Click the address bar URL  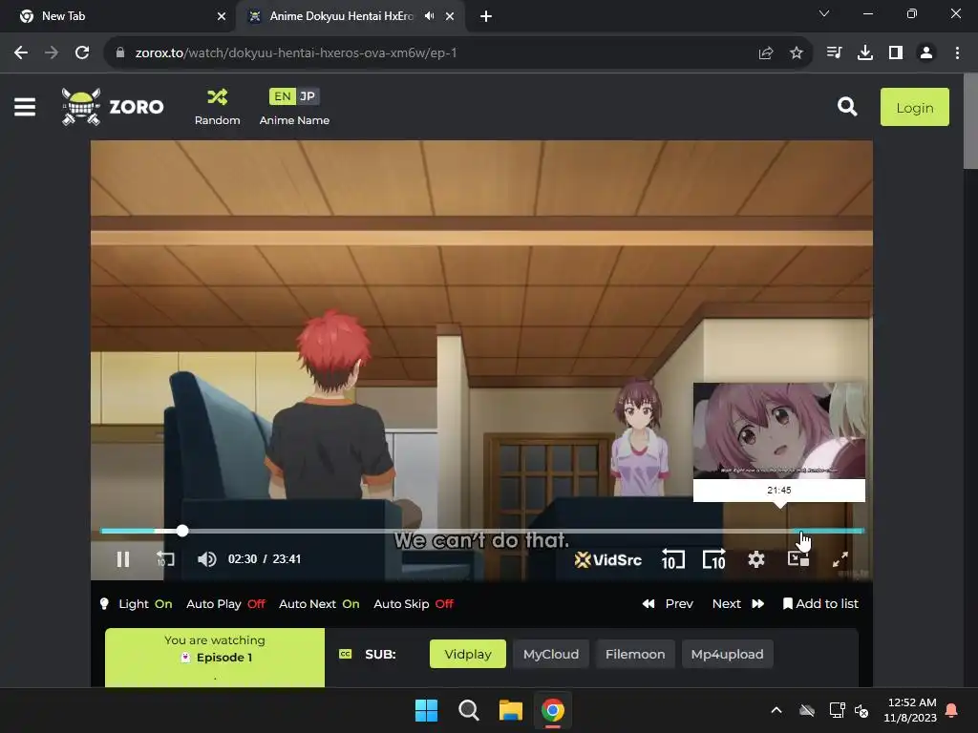click(x=296, y=53)
